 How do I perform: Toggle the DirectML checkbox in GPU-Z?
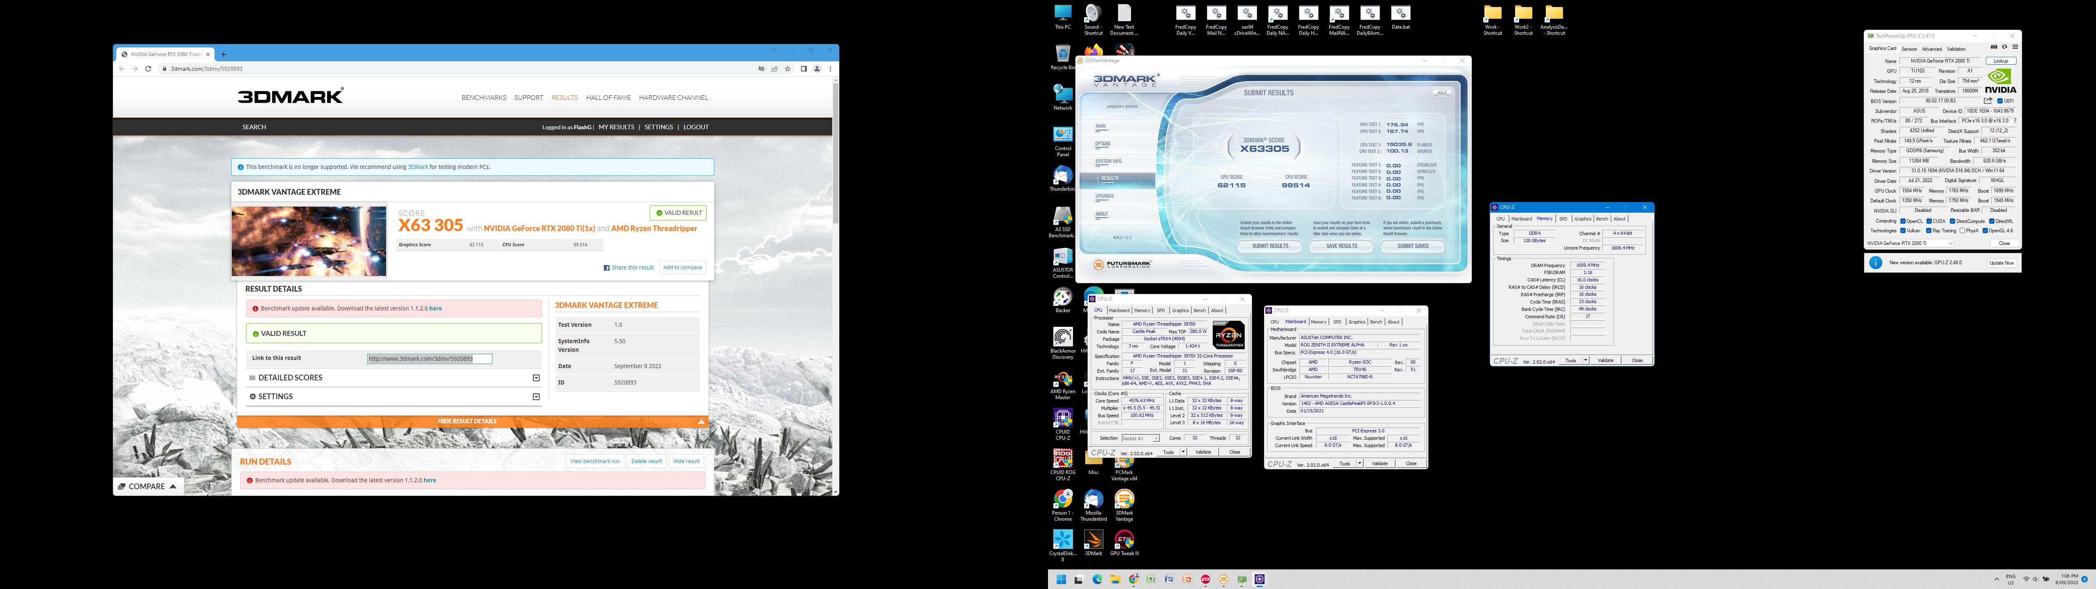[1992, 221]
